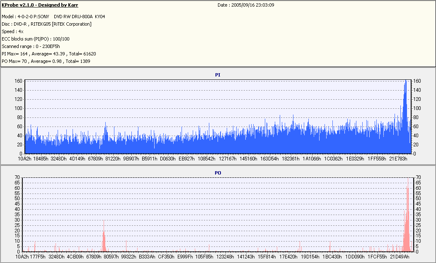Click the 1FCF55h axis label
Screen dimensions: 436x263
[x=377, y=257]
